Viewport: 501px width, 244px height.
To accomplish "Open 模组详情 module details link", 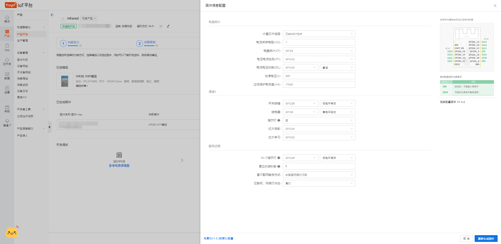I will pos(82,86).
